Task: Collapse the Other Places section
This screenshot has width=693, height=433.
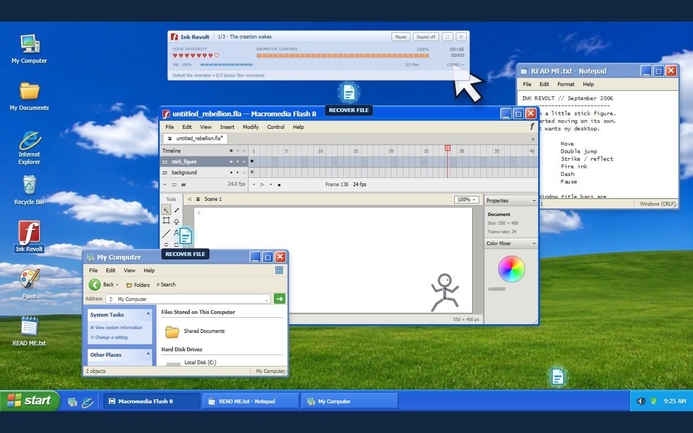Action: coord(148,355)
